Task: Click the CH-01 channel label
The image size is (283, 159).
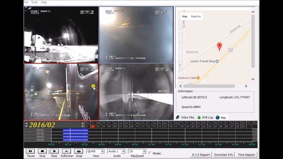Action: pos(40,130)
